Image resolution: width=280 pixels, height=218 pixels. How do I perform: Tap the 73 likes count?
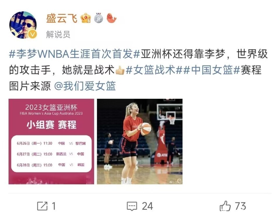pyautogui.click(x=240, y=206)
